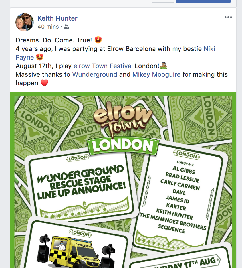242x268 pixels.
Task: Open Mikey Mooguire's profile link
Action: point(156,74)
